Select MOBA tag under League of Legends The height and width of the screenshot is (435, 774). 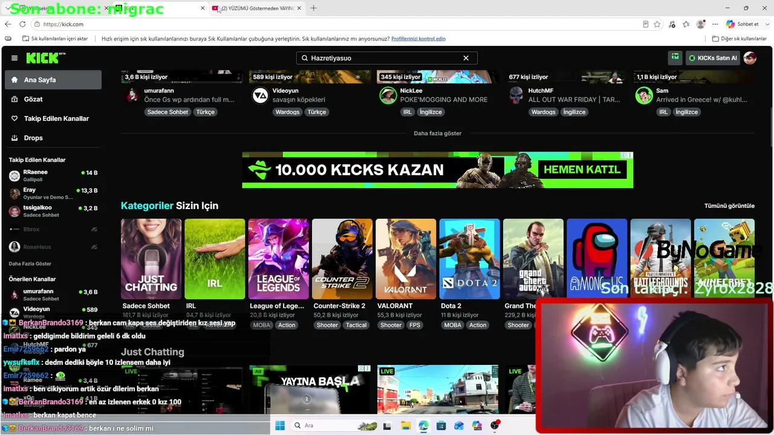pos(262,325)
